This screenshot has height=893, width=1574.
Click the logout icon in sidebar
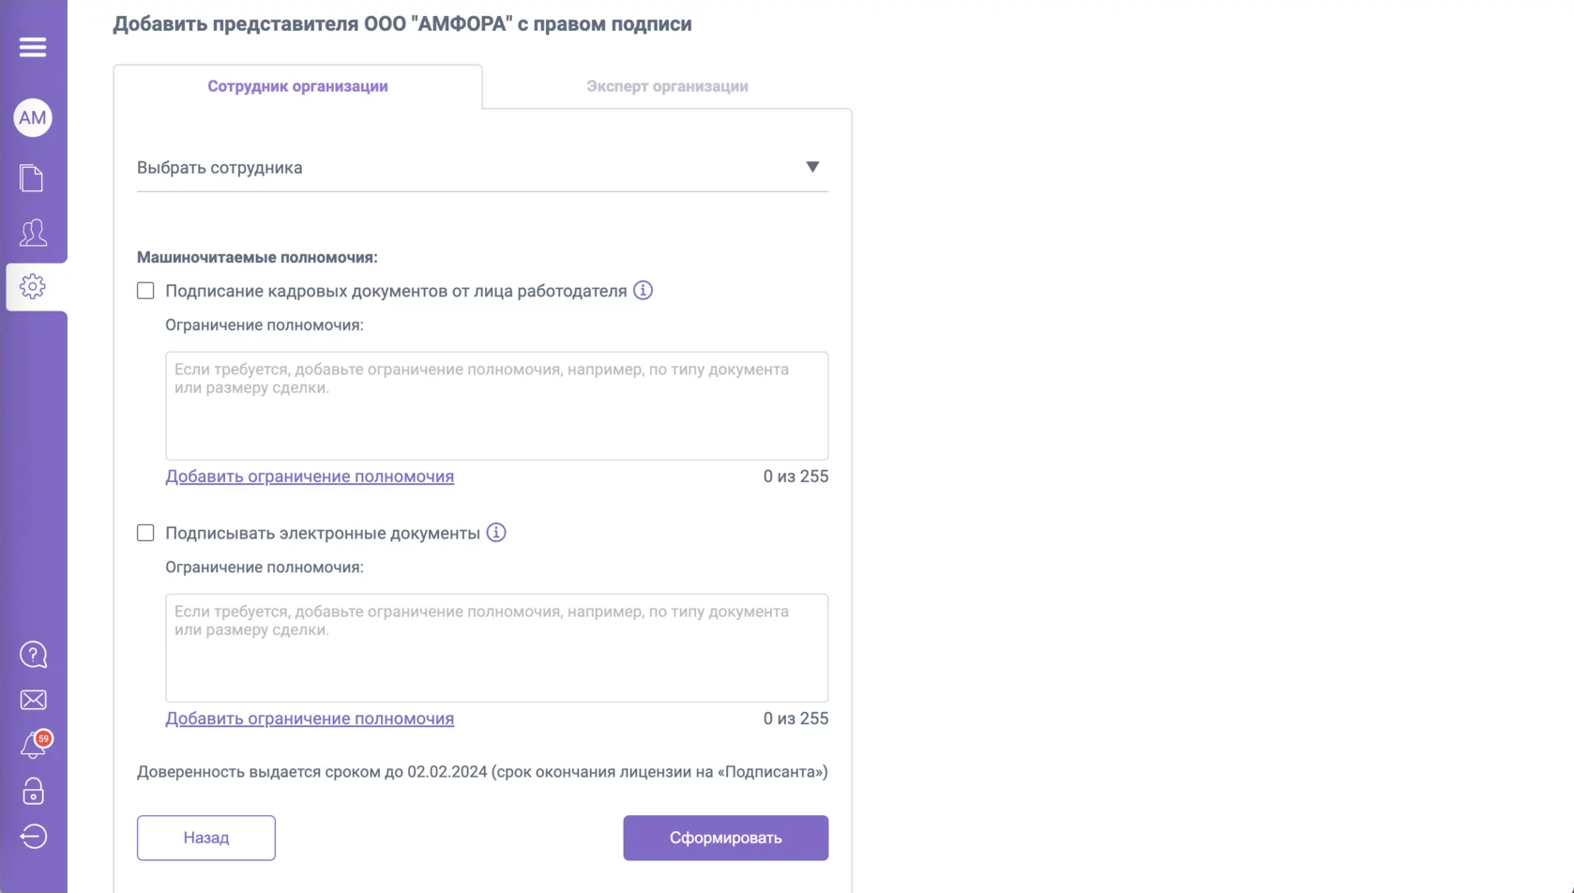coord(33,837)
